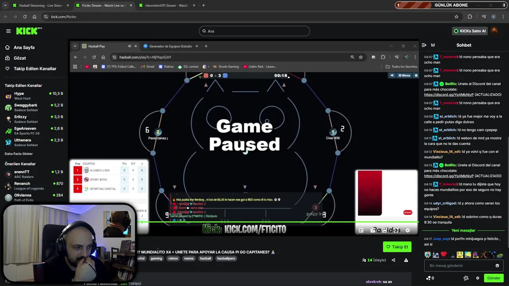Select the roblox tag
Image resolution: width=509 pixels, height=286 pixels.
click(x=173, y=258)
